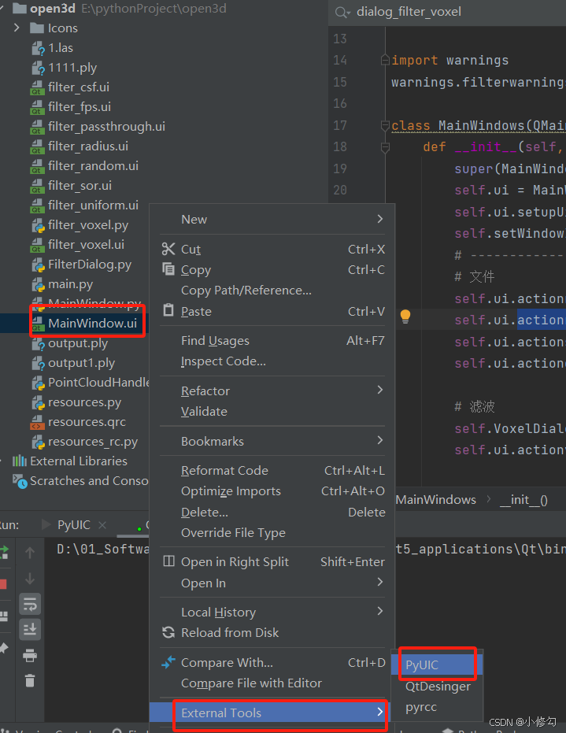The width and height of the screenshot is (566, 733).
Task: Choose Copy from context menu
Action: [272, 270]
